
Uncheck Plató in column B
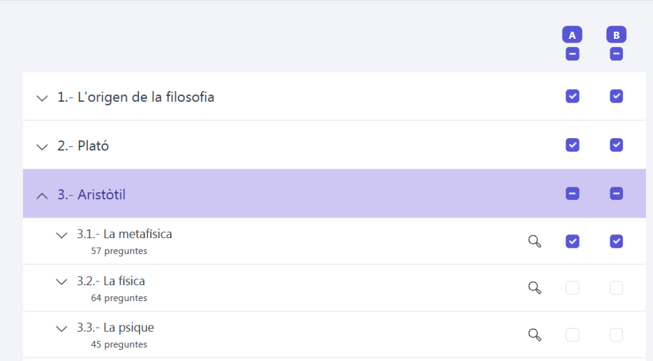(x=616, y=145)
